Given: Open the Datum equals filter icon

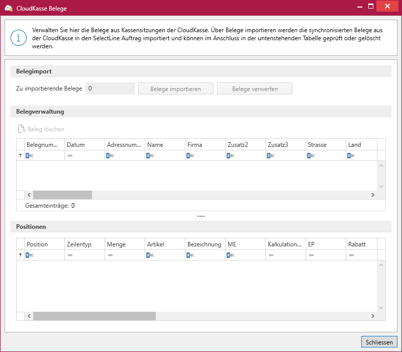Looking at the screenshot, I should 70,155.
